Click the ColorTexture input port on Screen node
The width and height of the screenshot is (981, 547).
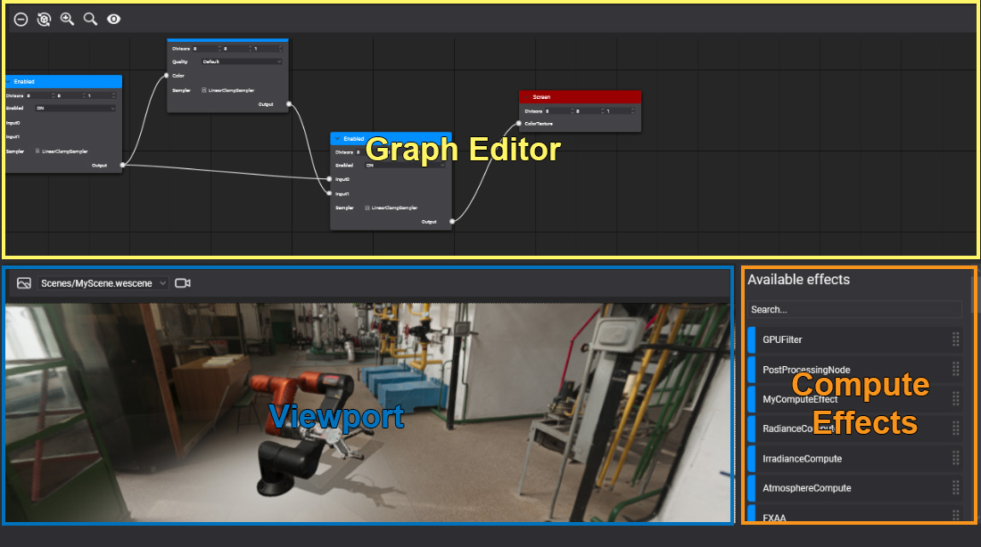point(518,124)
